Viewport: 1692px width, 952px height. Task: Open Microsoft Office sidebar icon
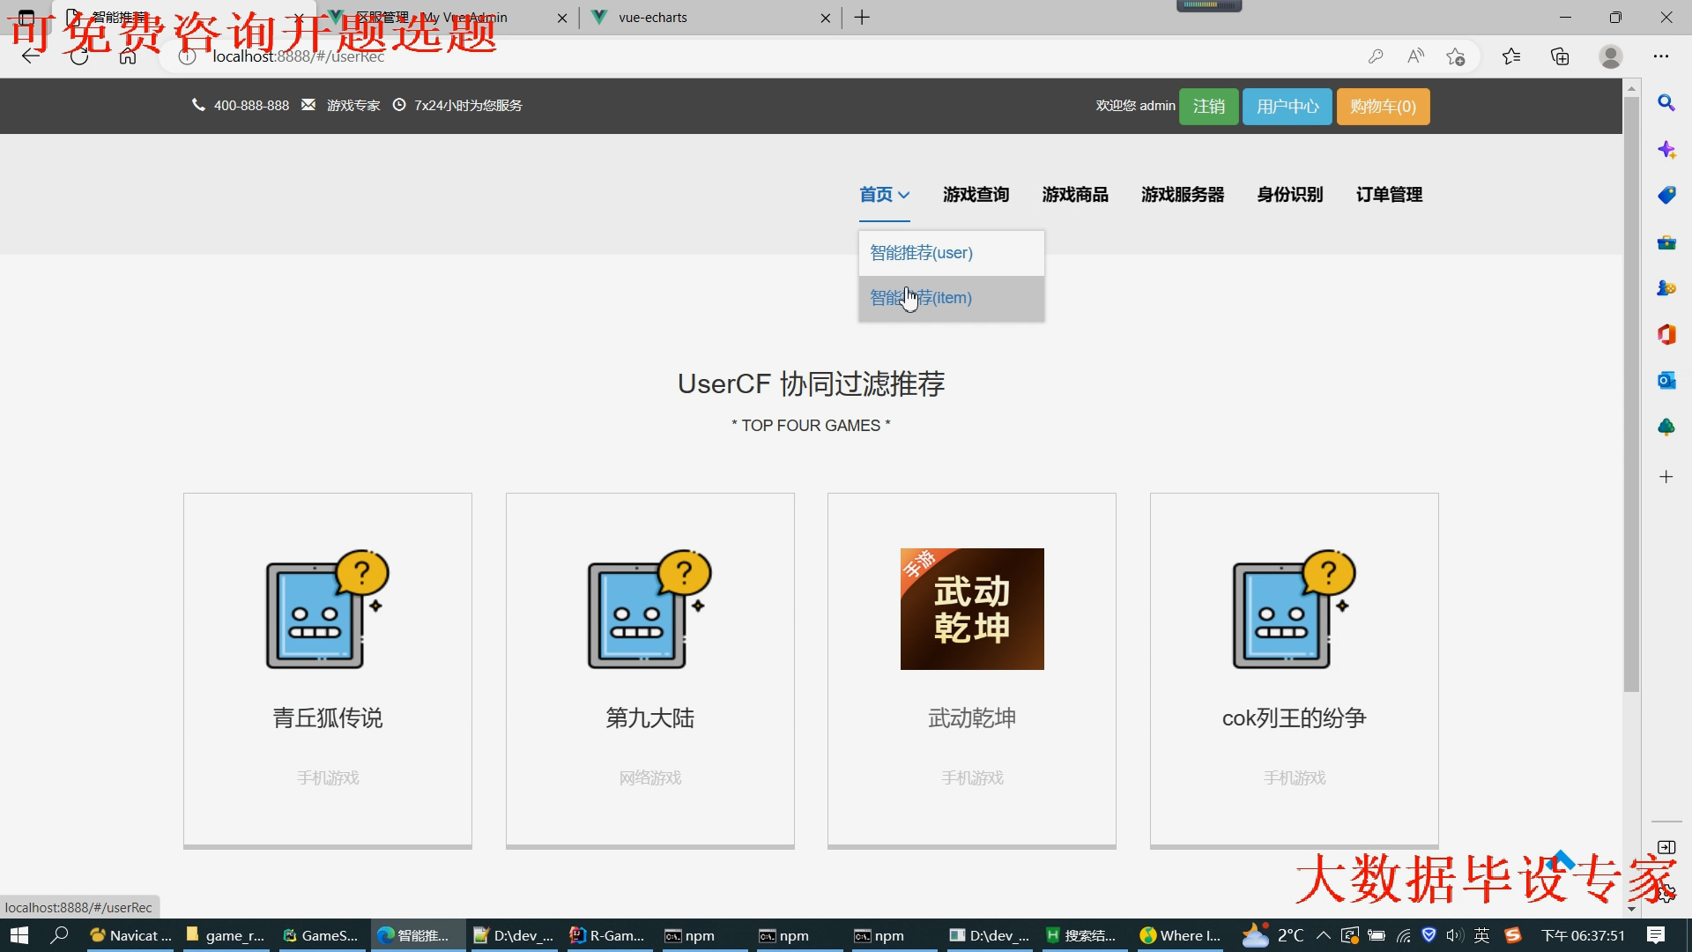click(x=1666, y=334)
